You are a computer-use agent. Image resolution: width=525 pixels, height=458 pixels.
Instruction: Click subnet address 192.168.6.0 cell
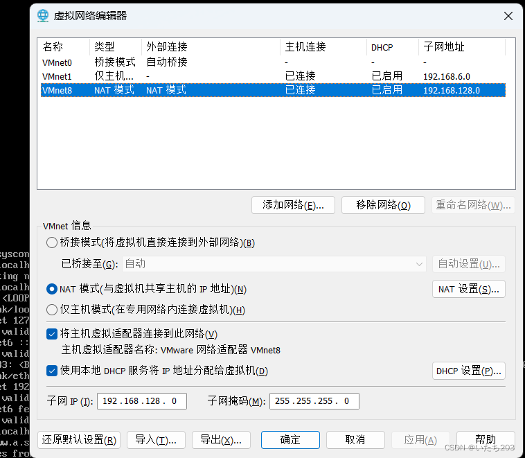point(447,77)
